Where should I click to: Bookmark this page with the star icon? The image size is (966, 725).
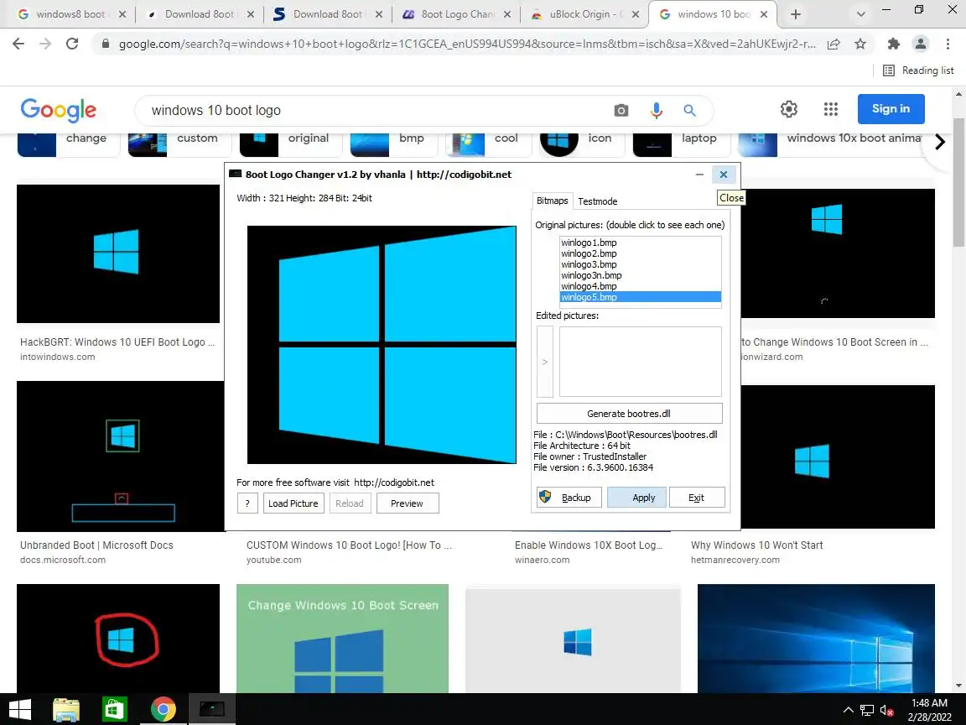(860, 44)
